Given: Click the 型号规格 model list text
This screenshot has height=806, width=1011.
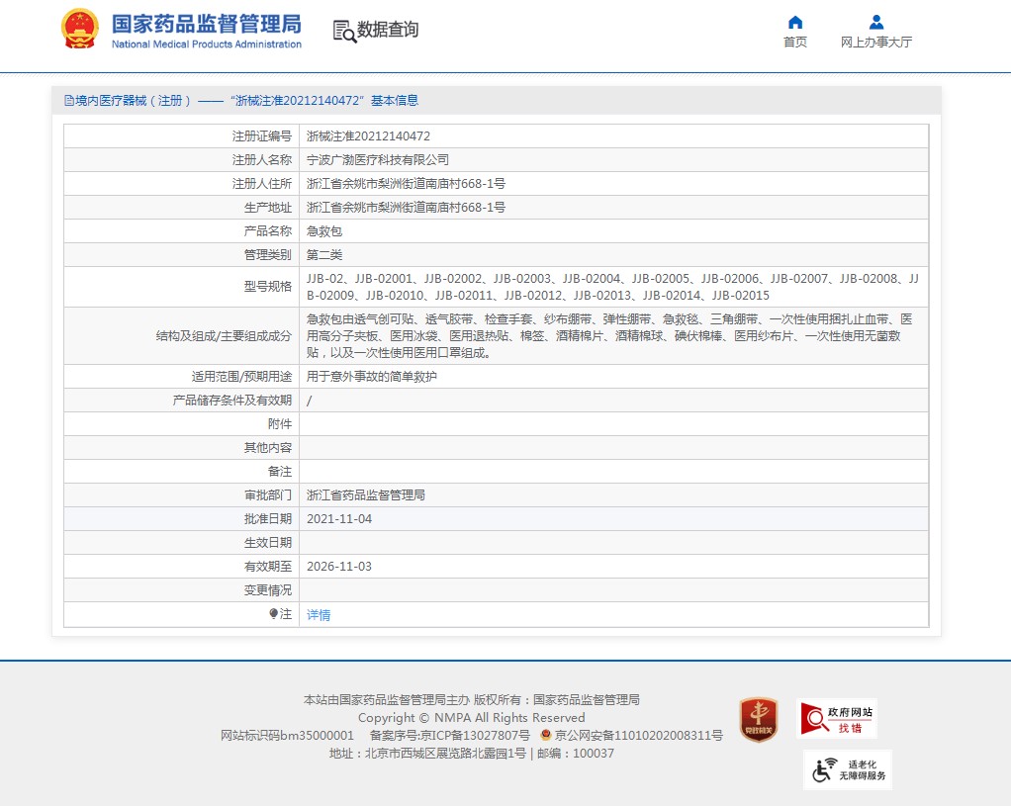Looking at the screenshot, I should [x=612, y=287].
